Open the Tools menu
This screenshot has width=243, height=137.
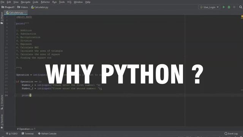62,2
